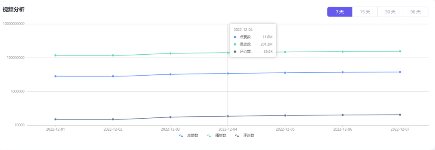Click the 播放数 legend label text
The image size is (435, 150).
coord(221,136)
